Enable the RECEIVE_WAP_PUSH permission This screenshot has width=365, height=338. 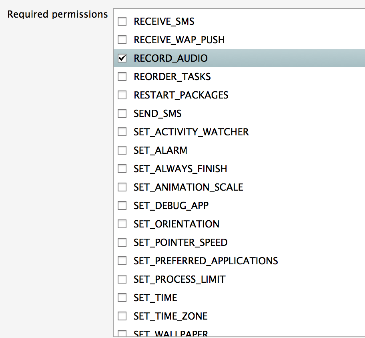(122, 40)
